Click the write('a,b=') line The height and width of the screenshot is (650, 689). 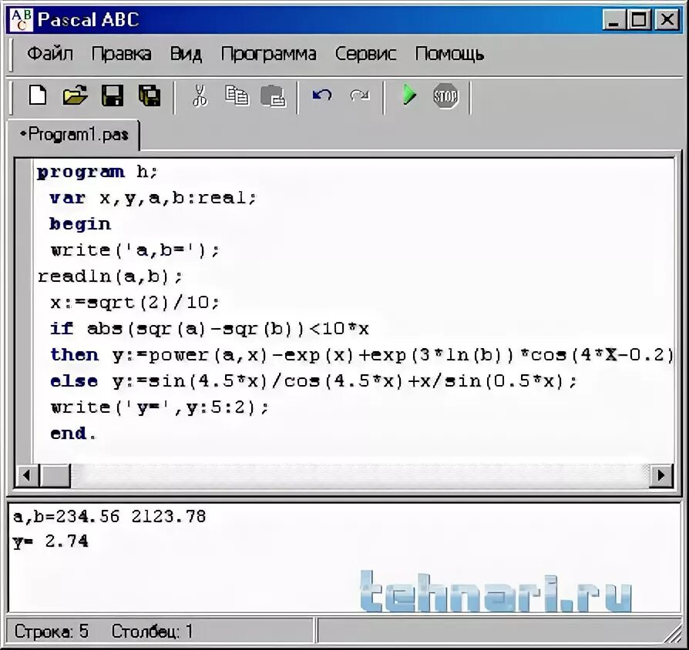[134, 250]
